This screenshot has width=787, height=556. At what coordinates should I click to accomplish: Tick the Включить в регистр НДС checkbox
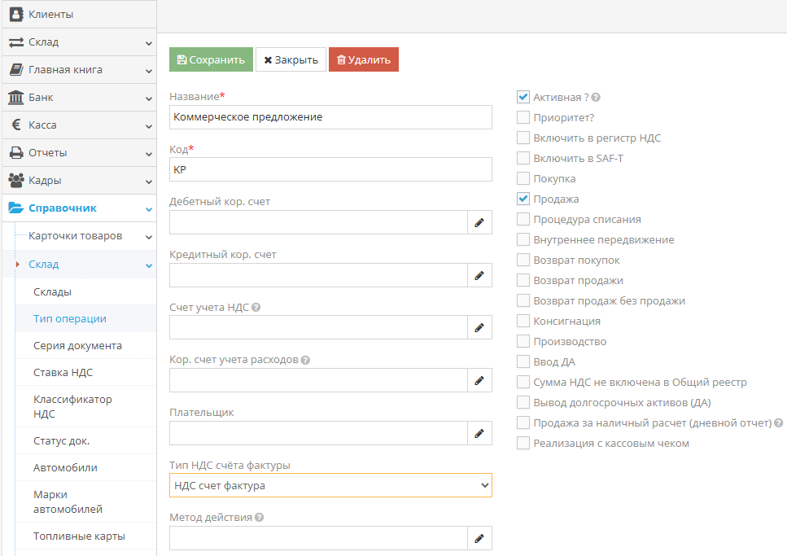[x=523, y=138]
